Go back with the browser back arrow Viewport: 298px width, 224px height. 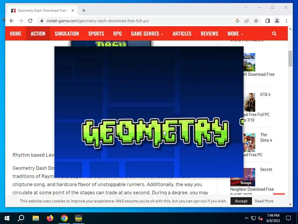click(x=12, y=21)
